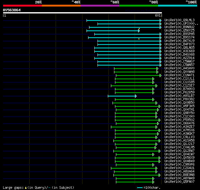Select the UniRef100_C2G4U1 label
This screenshot has height=190, width=200.
[179, 168]
